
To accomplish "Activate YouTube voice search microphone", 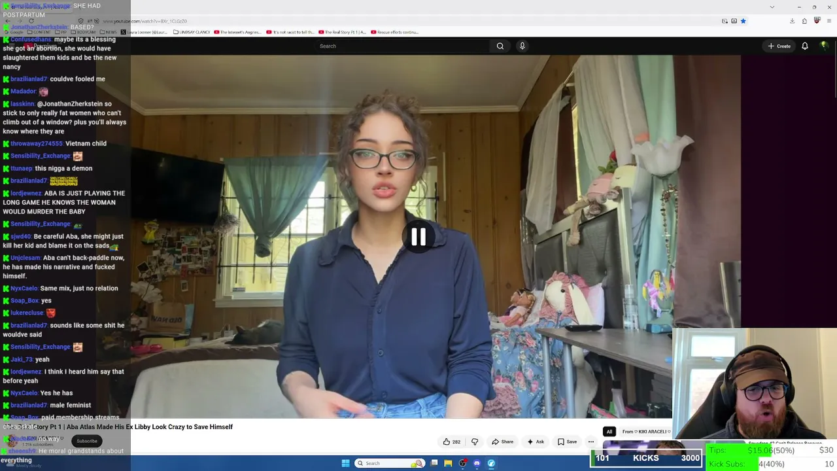I will pos(522,46).
